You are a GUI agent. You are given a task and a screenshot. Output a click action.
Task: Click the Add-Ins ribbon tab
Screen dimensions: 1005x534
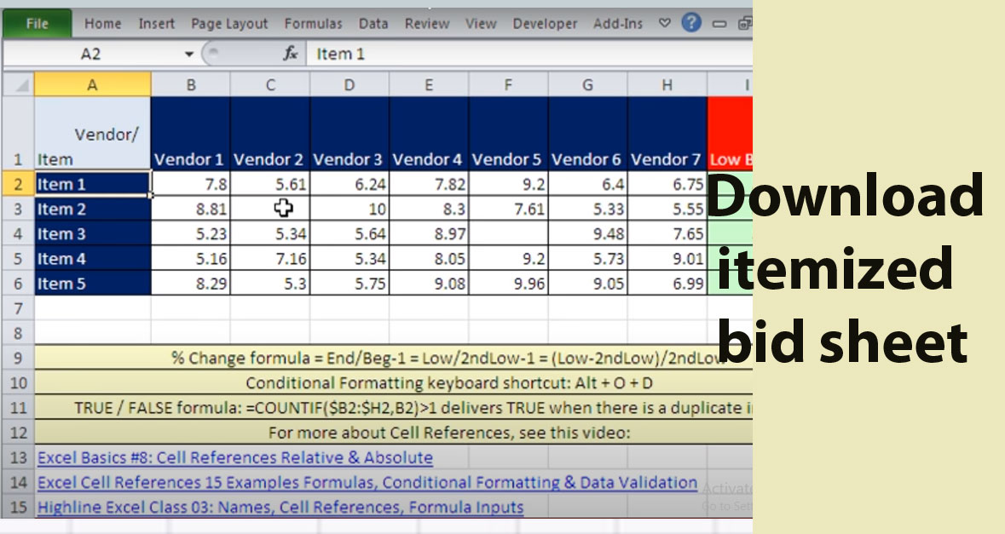click(617, 23)
